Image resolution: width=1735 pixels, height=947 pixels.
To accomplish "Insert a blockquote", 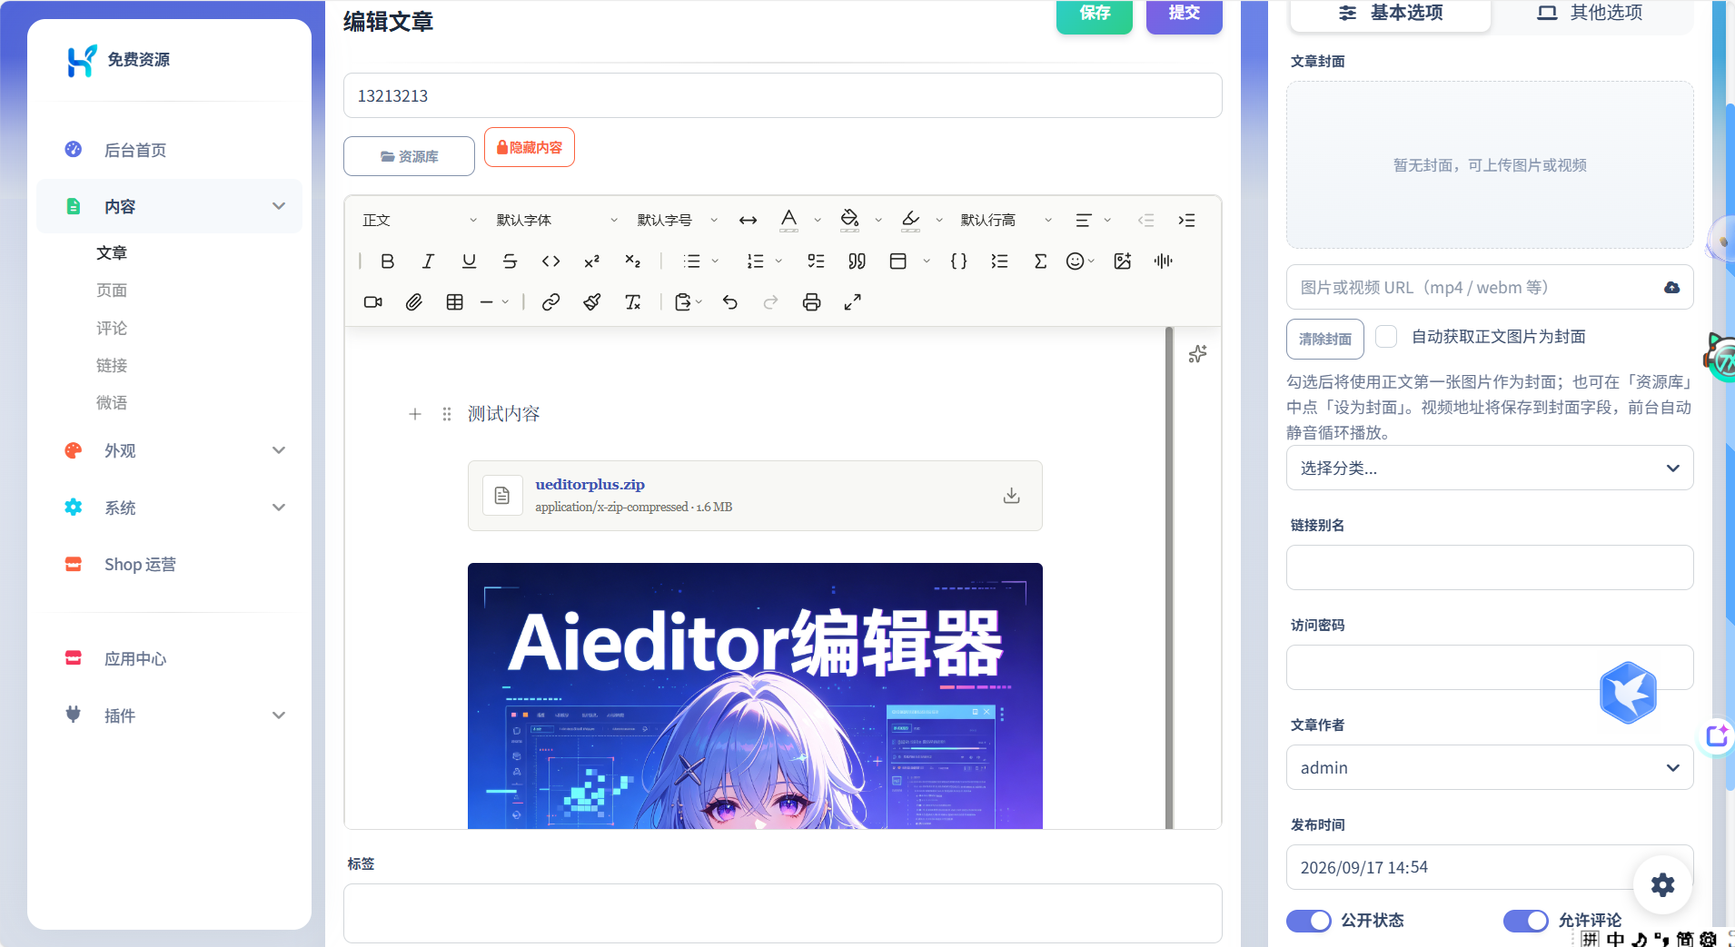I will [x=857, y=261].
